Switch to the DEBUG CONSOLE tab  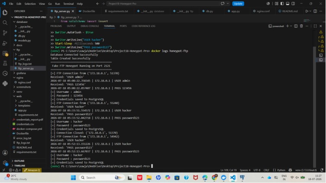[90, 26]
